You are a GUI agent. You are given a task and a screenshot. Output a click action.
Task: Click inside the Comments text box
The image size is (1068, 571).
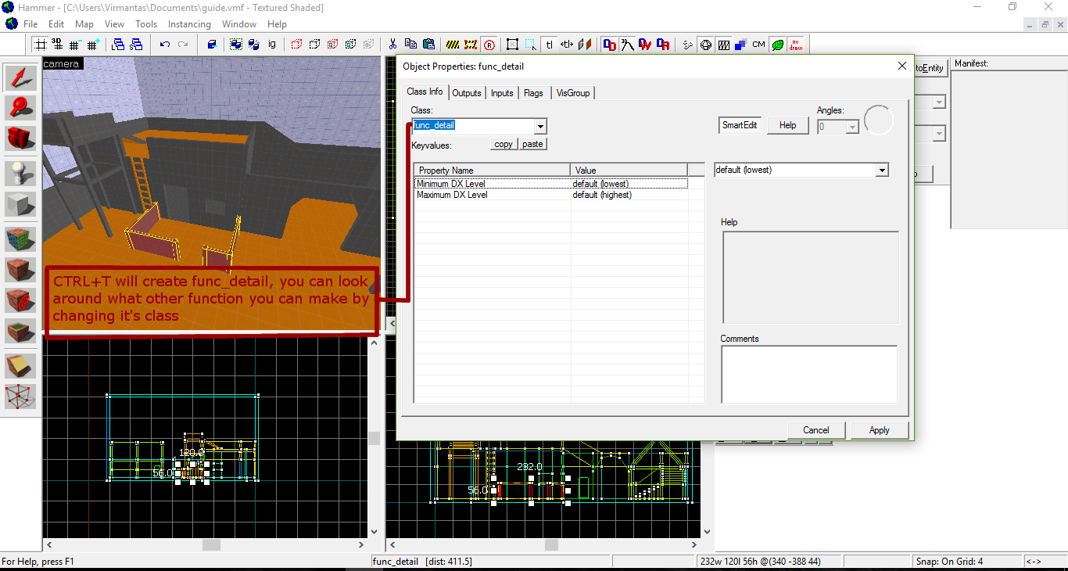[x=809, y=374]
